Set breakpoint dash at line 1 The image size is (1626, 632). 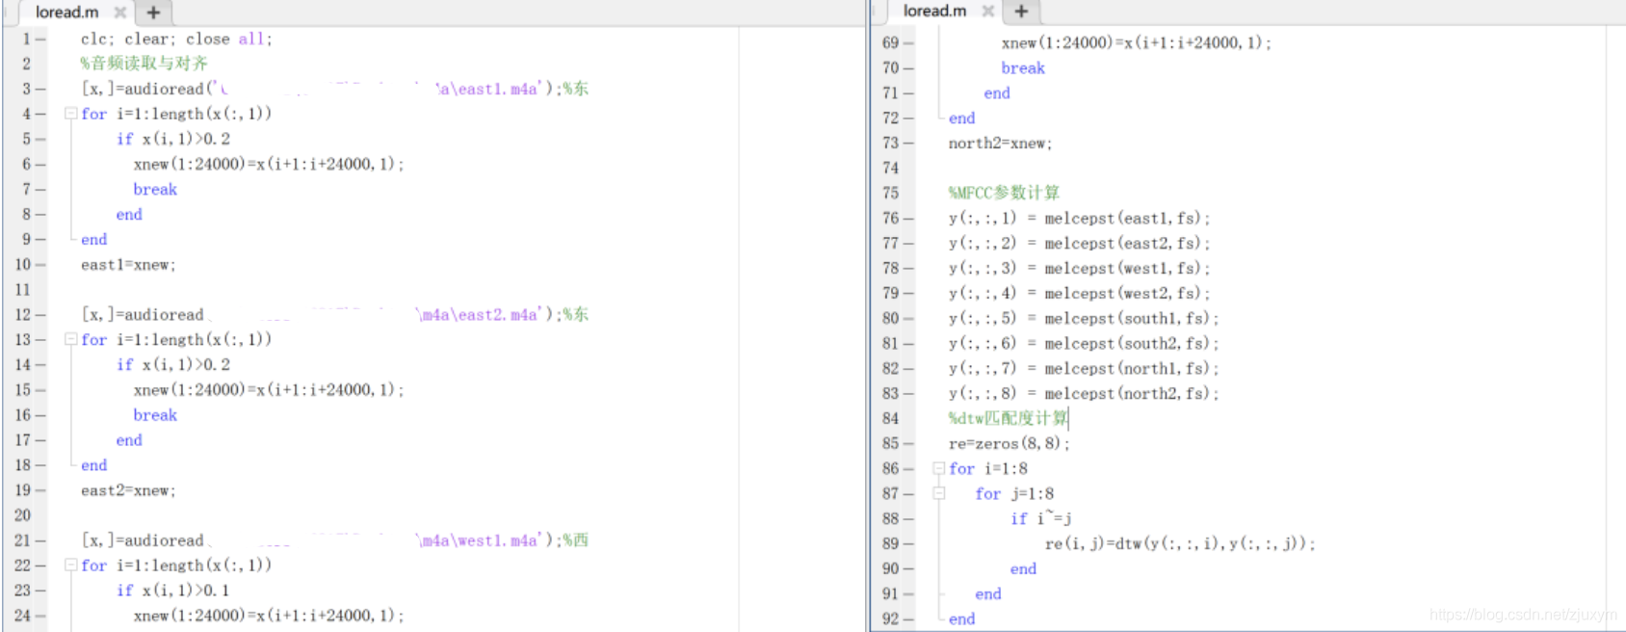(40, 39)
